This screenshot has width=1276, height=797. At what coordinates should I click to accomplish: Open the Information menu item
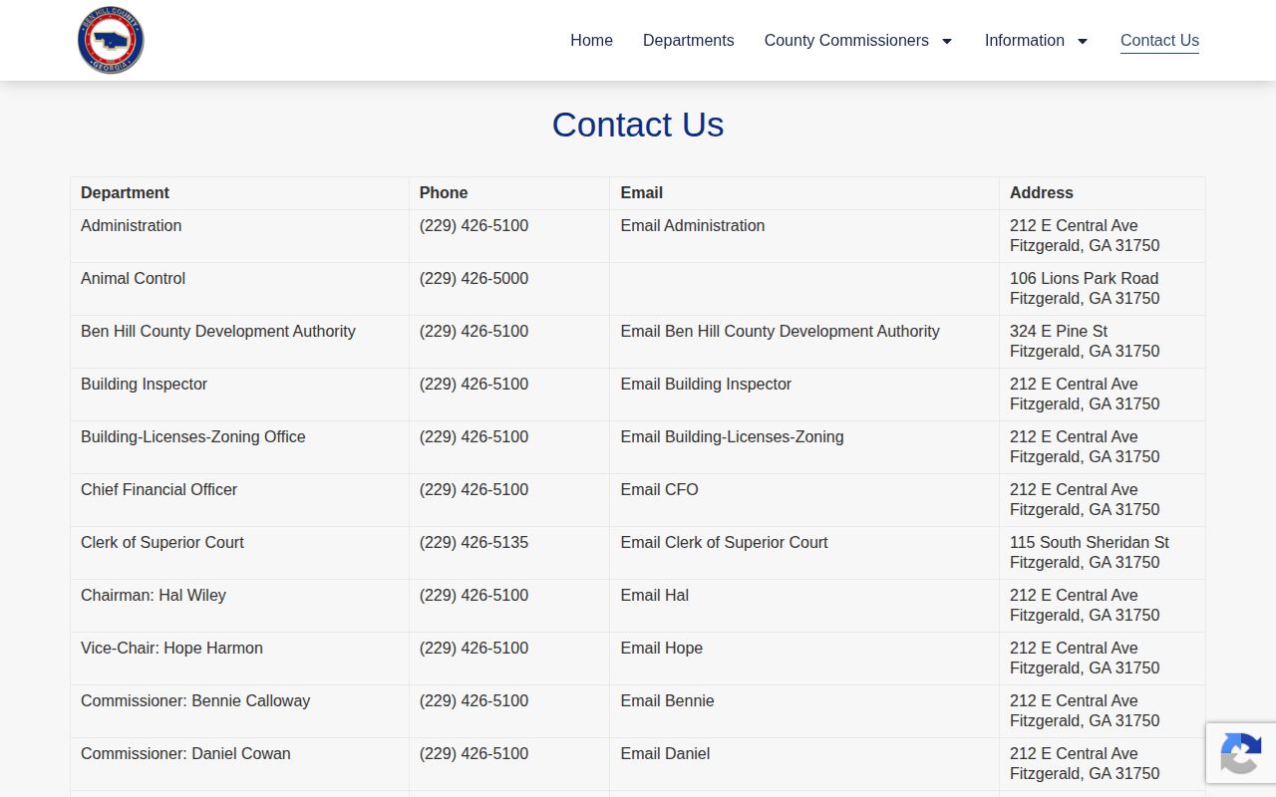click(1025, 40)
